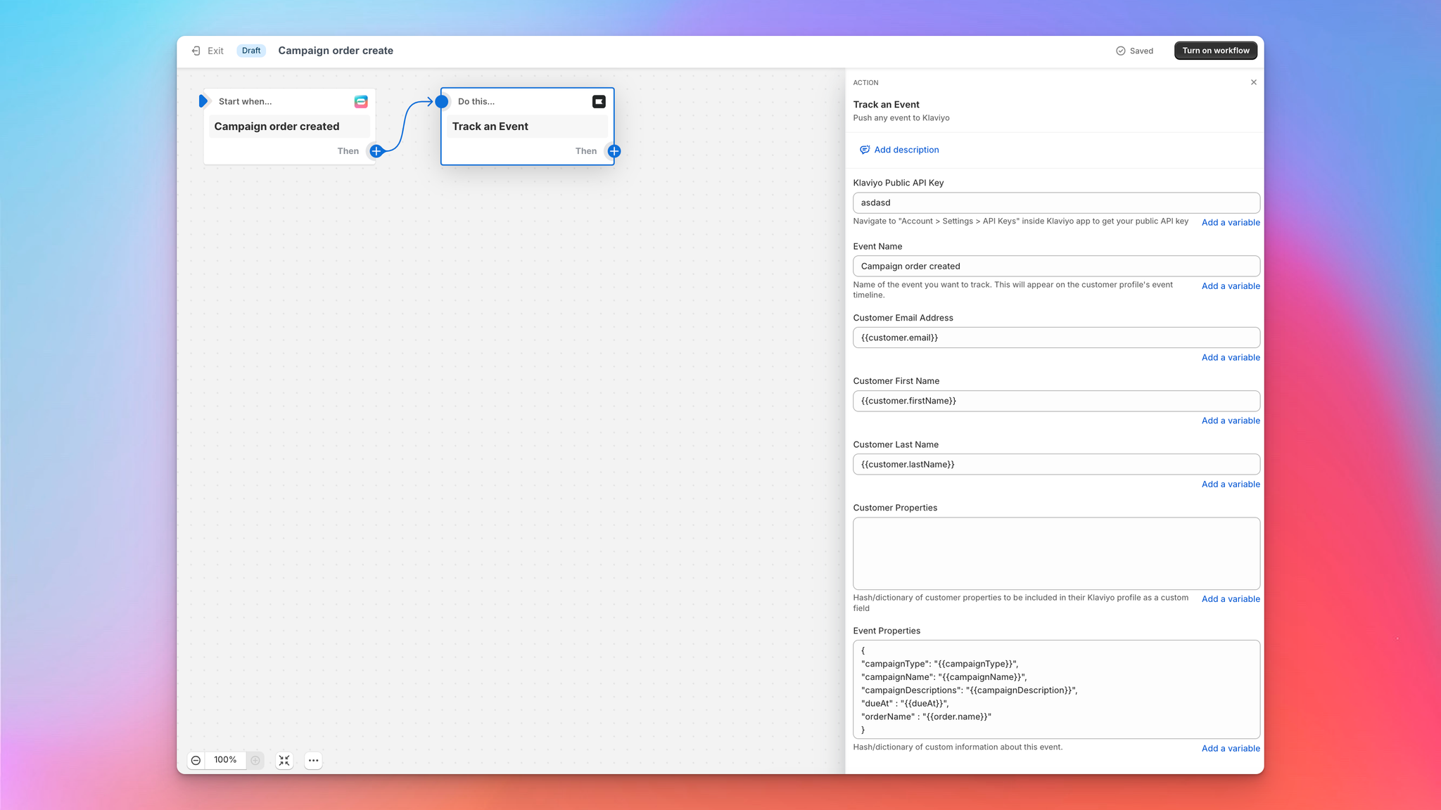
Task: Focus the Customer Email Address field
Action: [1056, 337]
